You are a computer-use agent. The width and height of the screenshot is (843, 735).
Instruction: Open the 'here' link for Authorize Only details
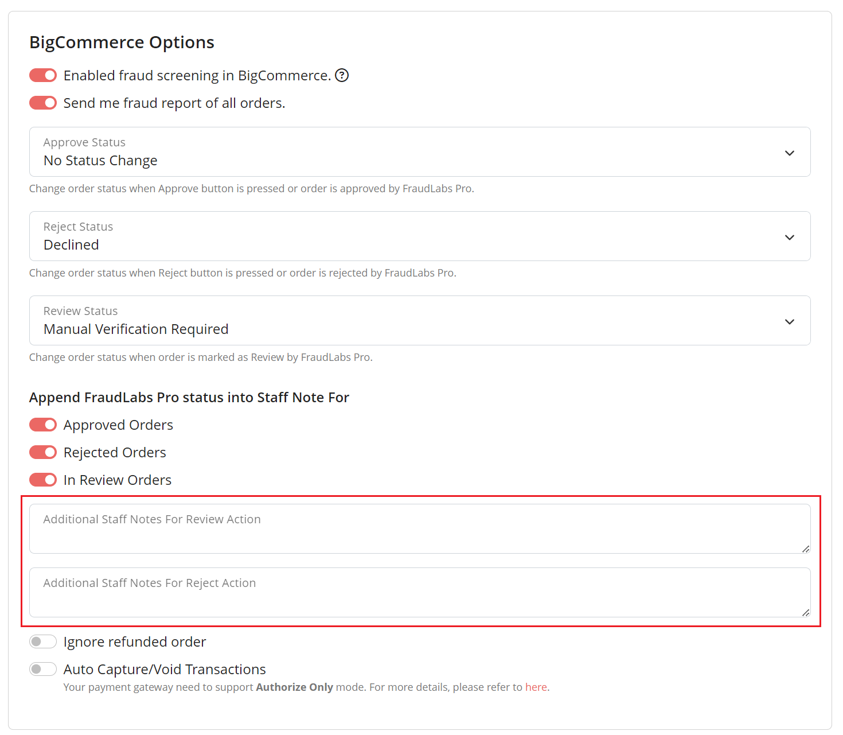click(536, 687)
